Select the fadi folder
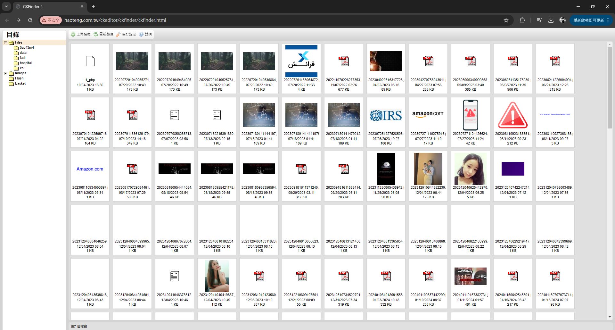615x330 pixels. 22,58
